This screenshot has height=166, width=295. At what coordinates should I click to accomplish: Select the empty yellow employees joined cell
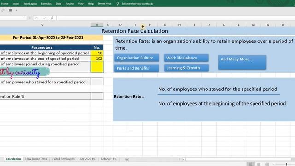tap(97, 67)
